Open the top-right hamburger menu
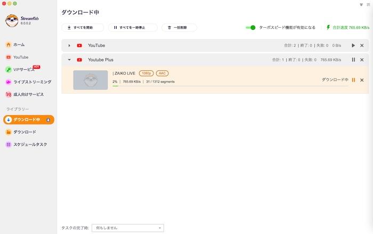This screenshot has height=234, width=373. [x=368, y=4]
